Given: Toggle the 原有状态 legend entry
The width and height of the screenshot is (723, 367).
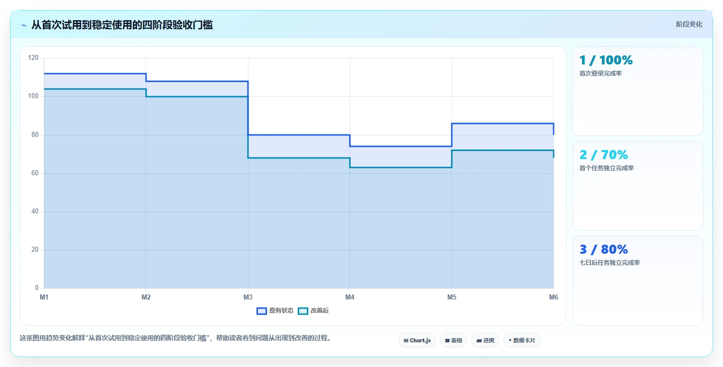Looking at the screenshot, I should (275, 311).
